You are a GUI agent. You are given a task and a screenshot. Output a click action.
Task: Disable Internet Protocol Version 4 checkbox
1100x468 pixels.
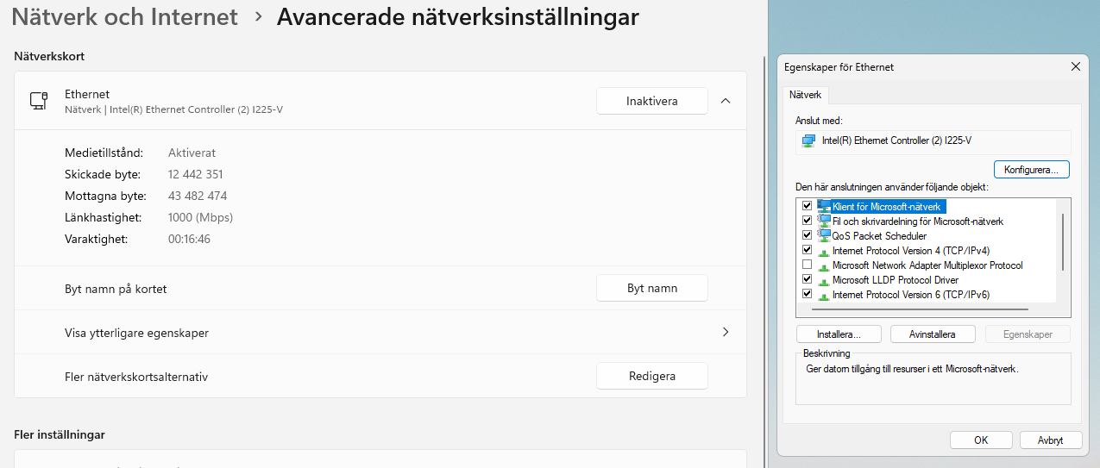[807, 250]
